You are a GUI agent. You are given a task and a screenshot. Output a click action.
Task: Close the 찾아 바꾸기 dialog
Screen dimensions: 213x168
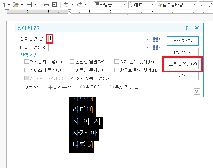point(197,28)
